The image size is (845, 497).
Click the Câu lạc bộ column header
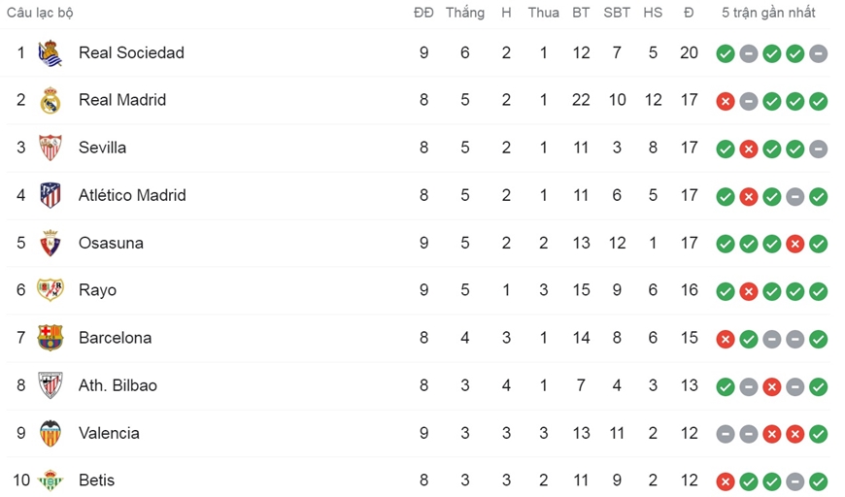pyautogui.click(x=40, y=13)
